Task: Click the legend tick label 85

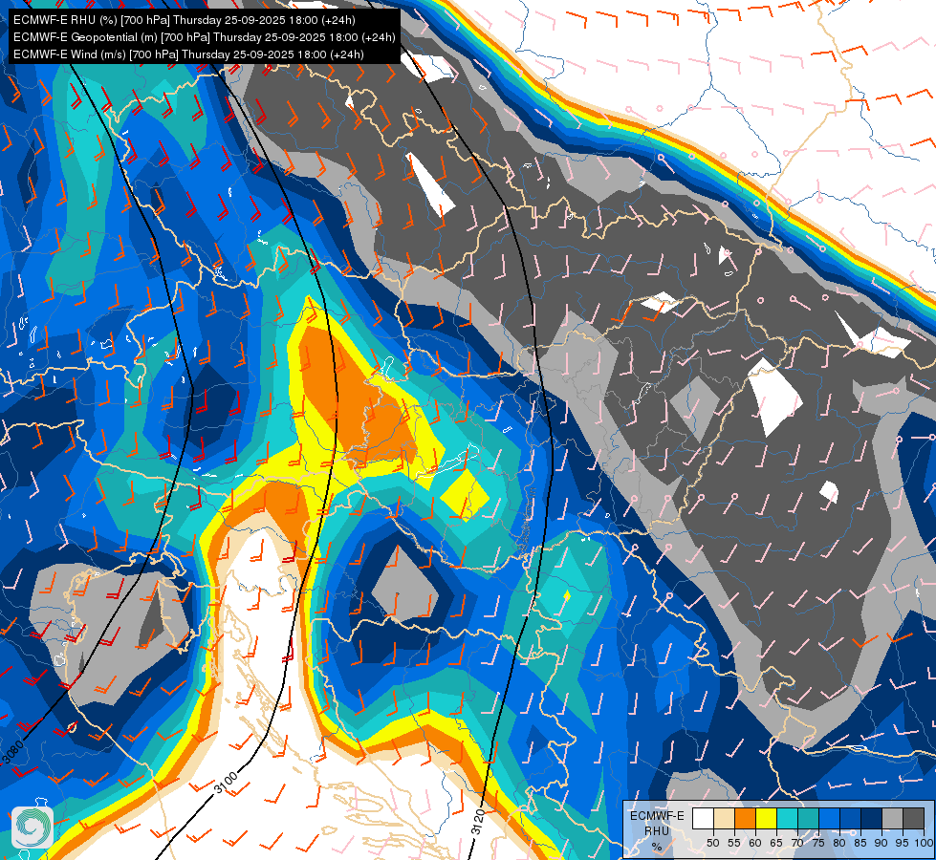Action: pyautogui.click(x=860, y=844)
